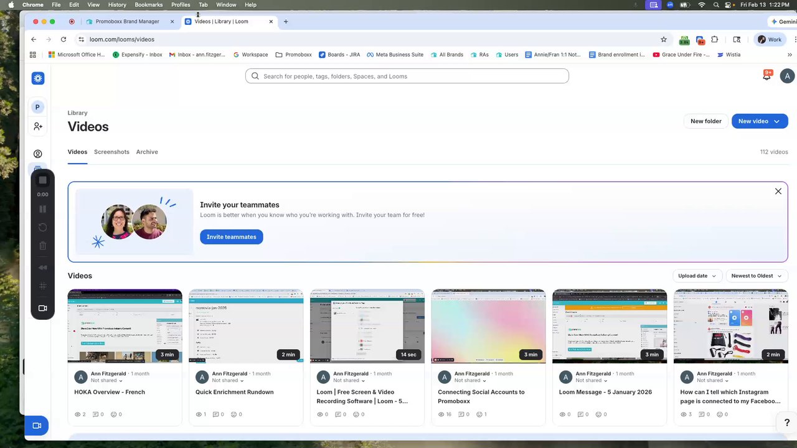Viewport: 797px width, 448px height.
Task: Click the views icon on HOKA Overview card
Action: pos(77,414)
